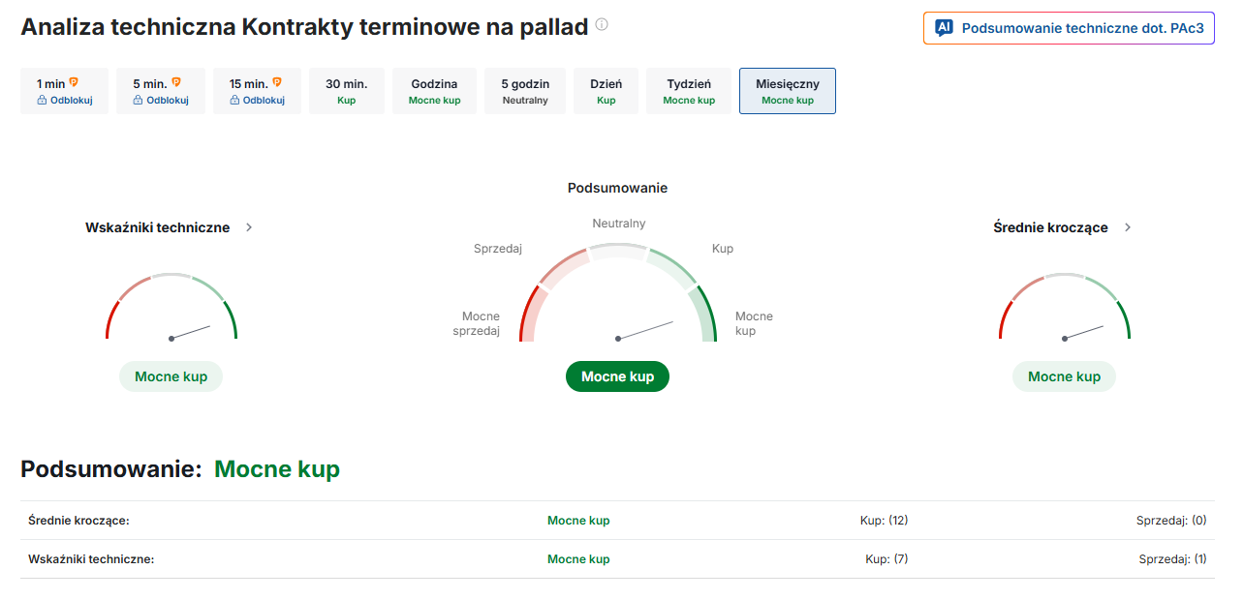Switch to the Godzina timeframe tab

434,91
